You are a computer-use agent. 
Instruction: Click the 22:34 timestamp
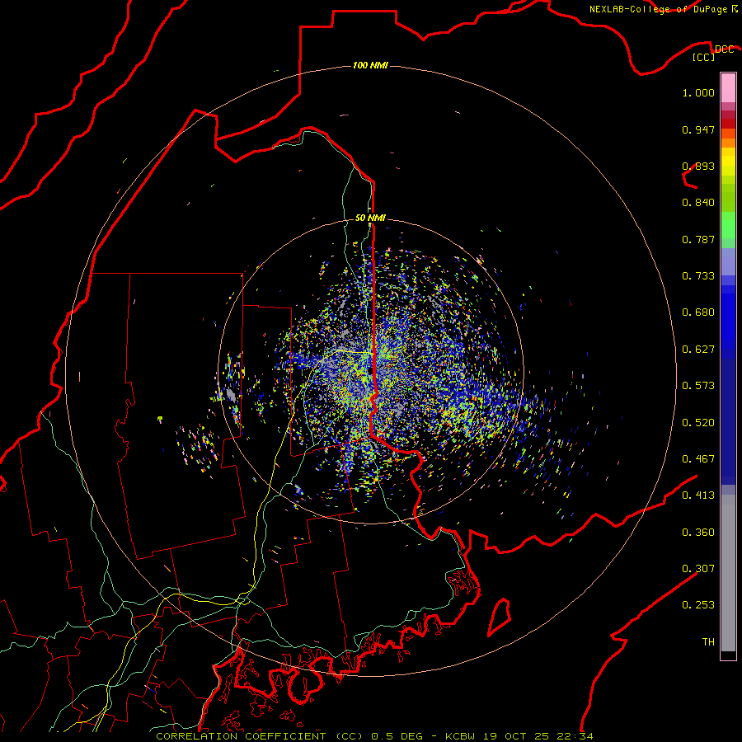click(x=575, y=736)
